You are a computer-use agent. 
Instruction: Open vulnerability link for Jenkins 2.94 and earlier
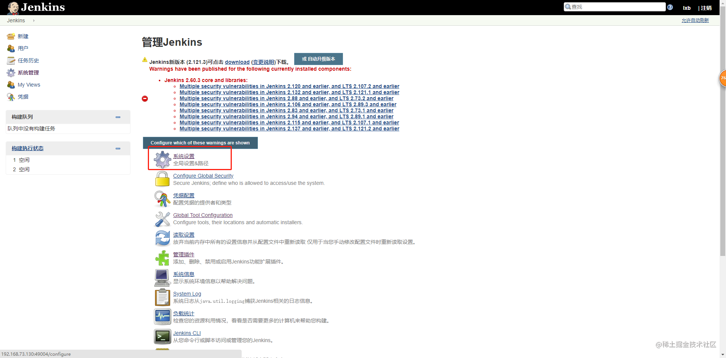click(287, 116)
